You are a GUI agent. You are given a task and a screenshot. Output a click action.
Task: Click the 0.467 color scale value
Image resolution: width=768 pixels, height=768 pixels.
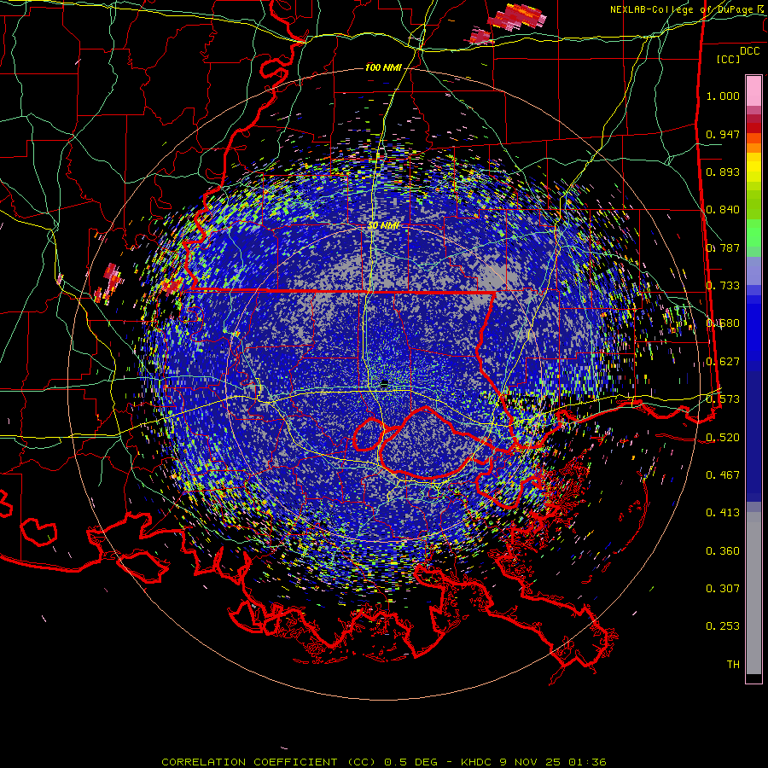tap(723, 475)
